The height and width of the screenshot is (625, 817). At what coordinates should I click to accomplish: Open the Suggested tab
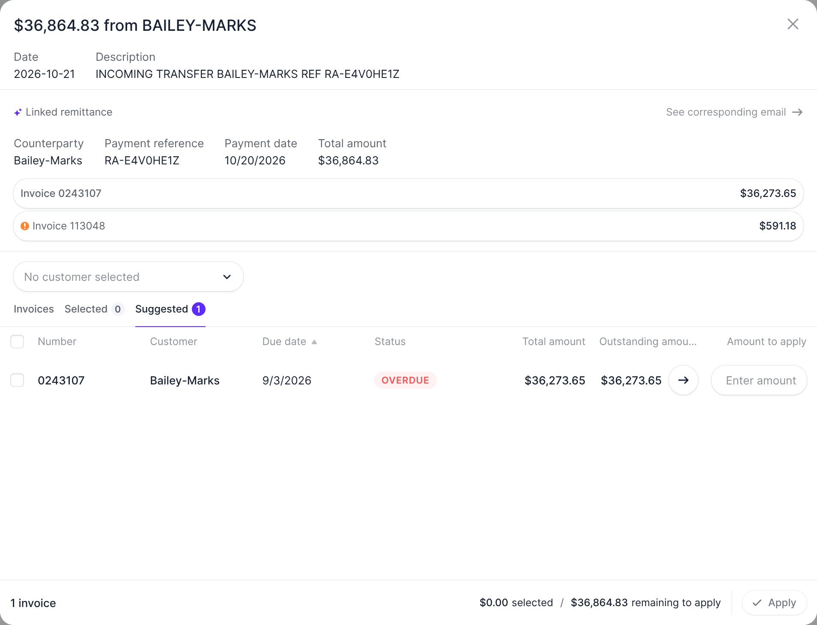pyautogui.click(x=170, y=309)
